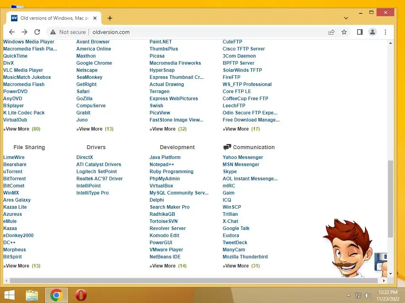Open the VMware Player link
The width and height of the screenshot is (405, 303).
(166, 250)
